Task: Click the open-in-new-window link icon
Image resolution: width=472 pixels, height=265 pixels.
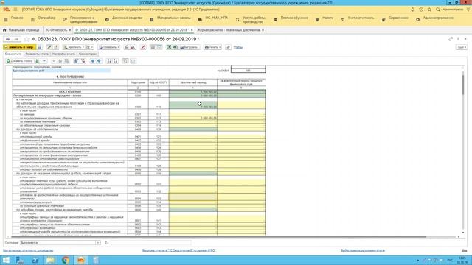Action: tap(451, 39)
